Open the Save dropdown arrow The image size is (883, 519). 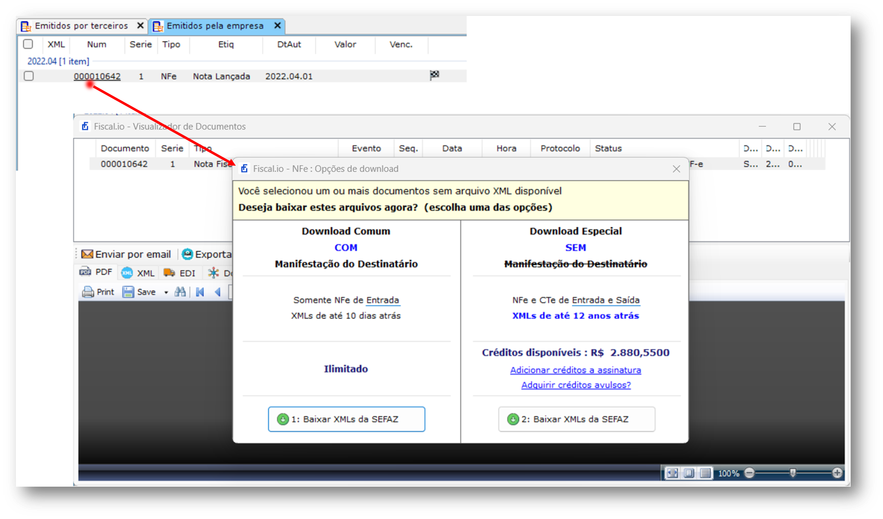tap(166, 293)
